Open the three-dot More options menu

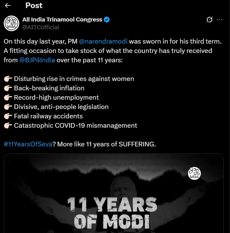pyautogui.click(x=220, y=20)
